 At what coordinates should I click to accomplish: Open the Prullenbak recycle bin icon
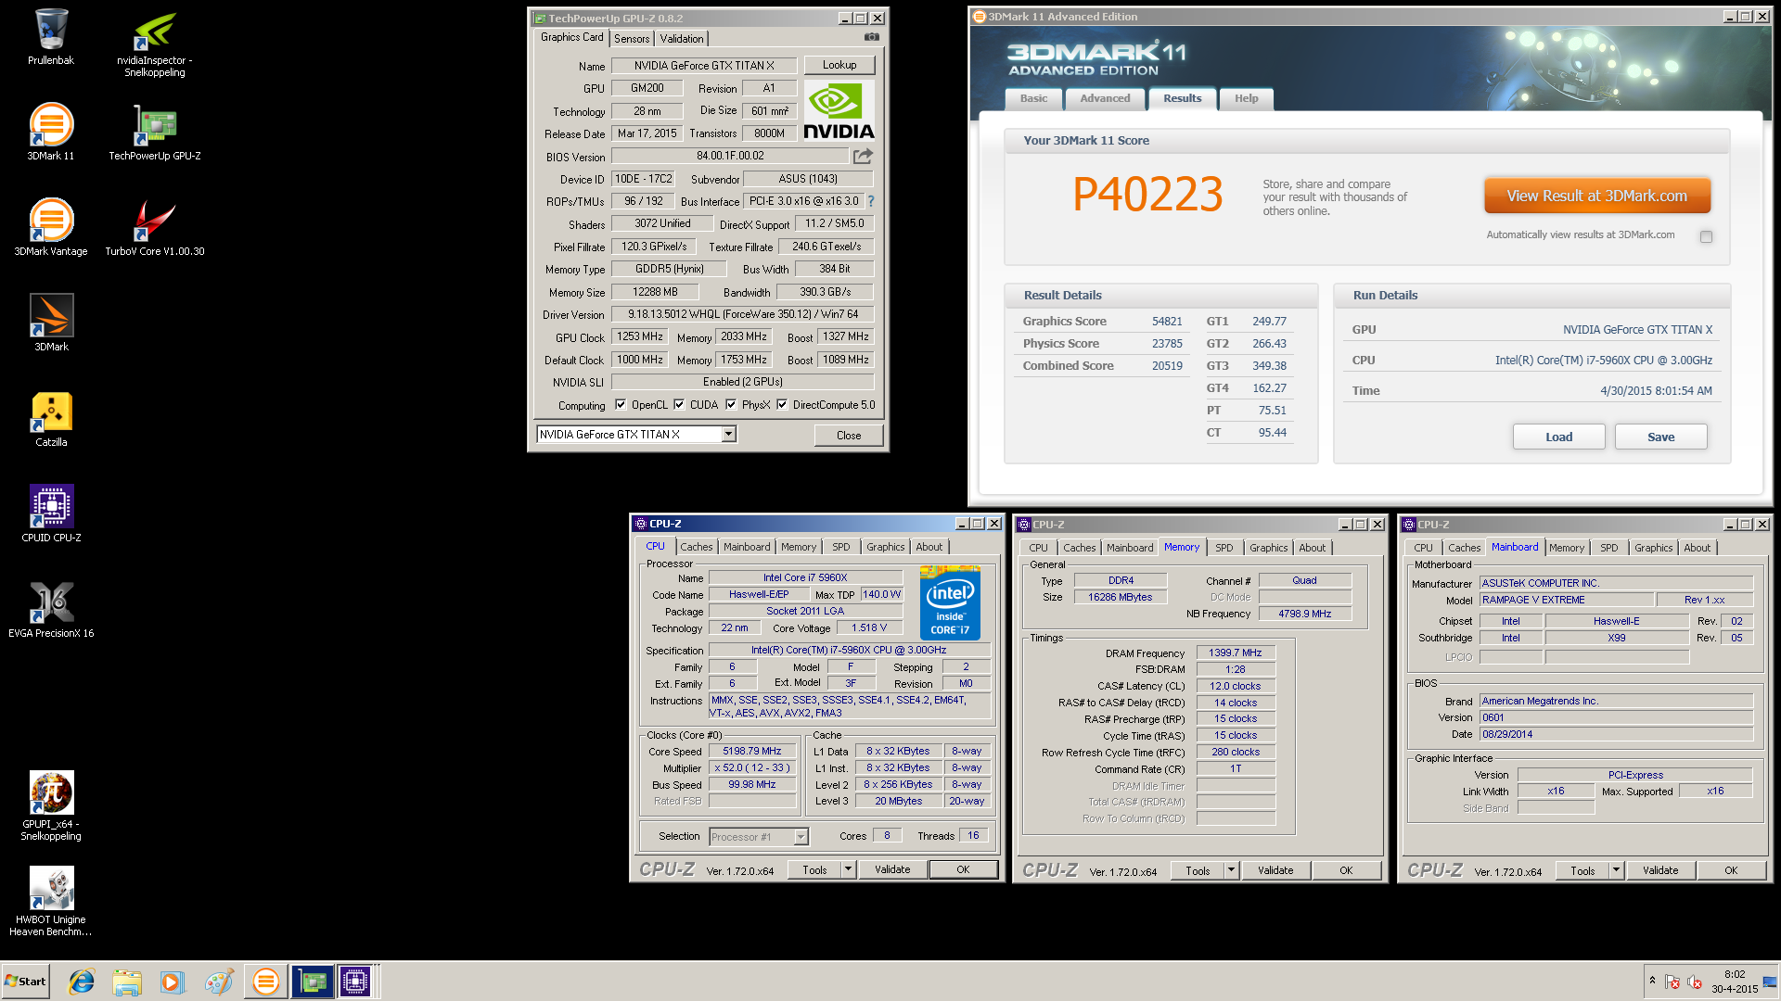[51, 37]
